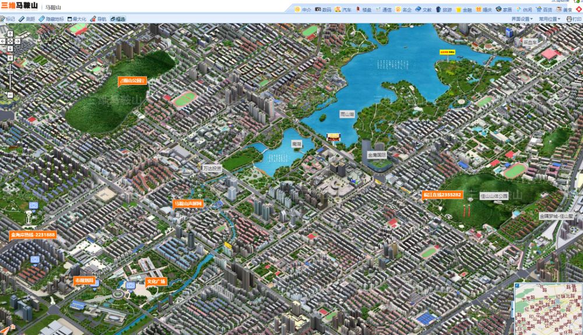Screen dimensions: 583x335
Task: Click the 雨山湖 lake label
Action: click(347, 114)
